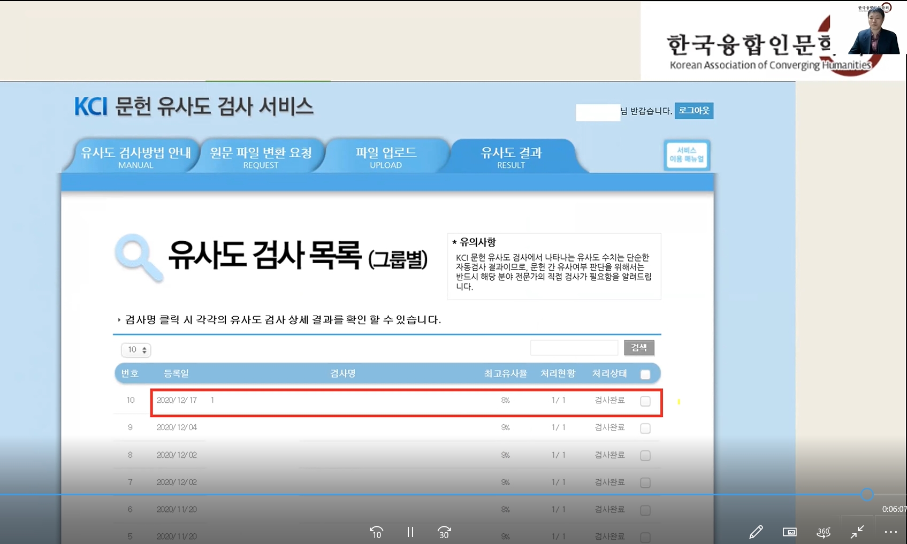Select the 유사도 결과 RESULT tab
This screenshot has height=544, width=907.
511,157
